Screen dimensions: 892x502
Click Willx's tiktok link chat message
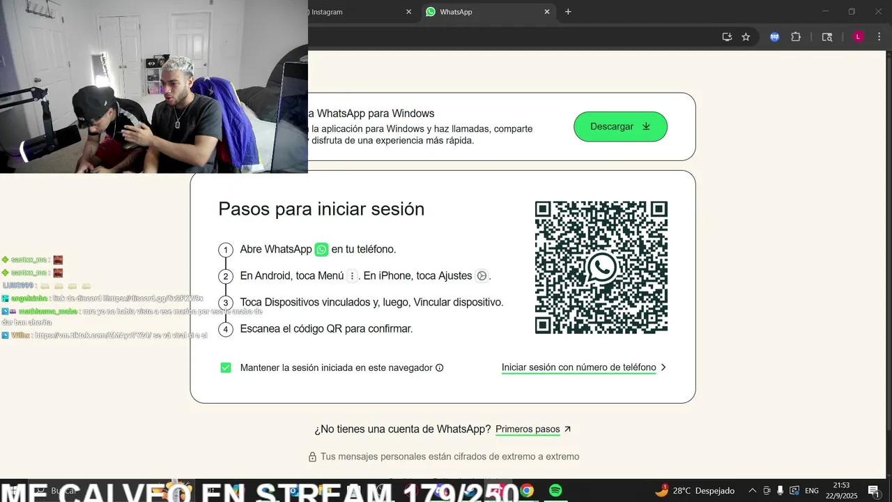[105, 335]
